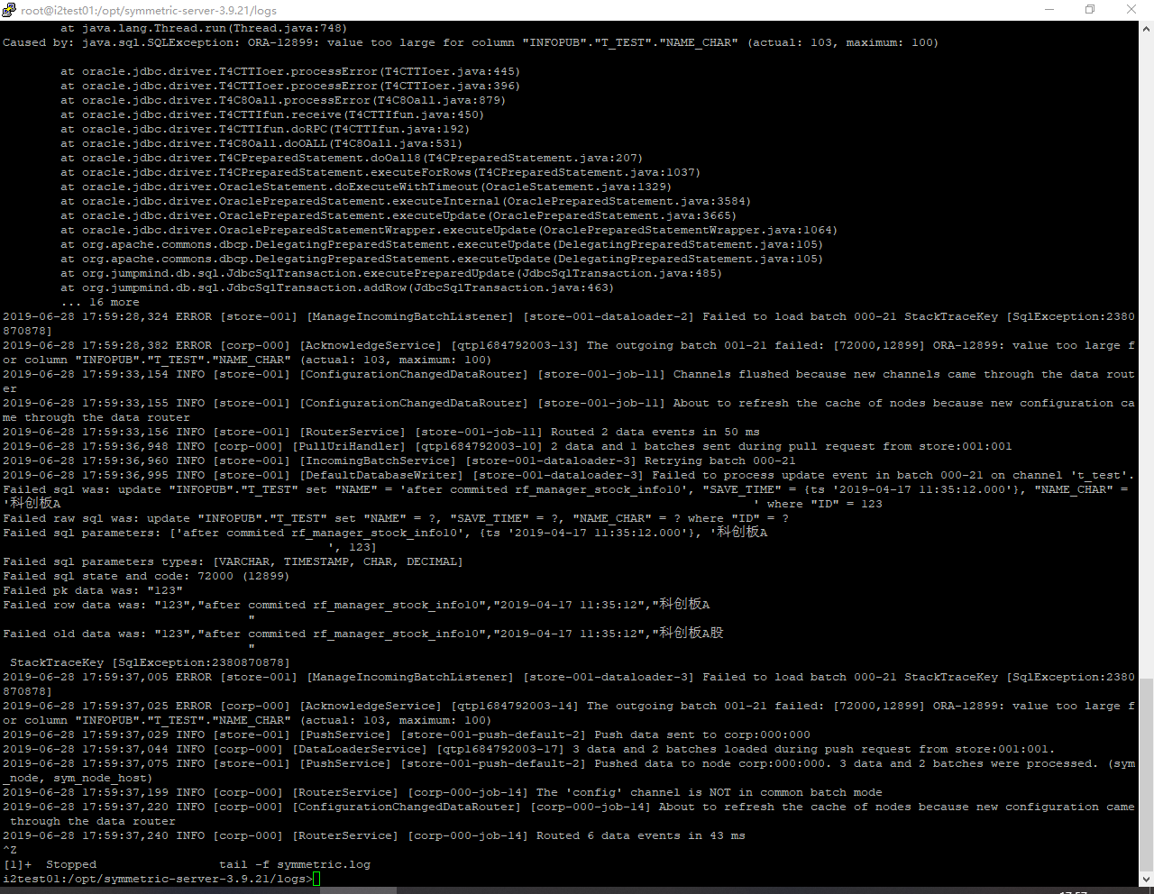Click the 'tail -f symmetric.log' stopped job text
Image resolution: width=1154 pixels, height=894 pixels.
coord(295,864)
